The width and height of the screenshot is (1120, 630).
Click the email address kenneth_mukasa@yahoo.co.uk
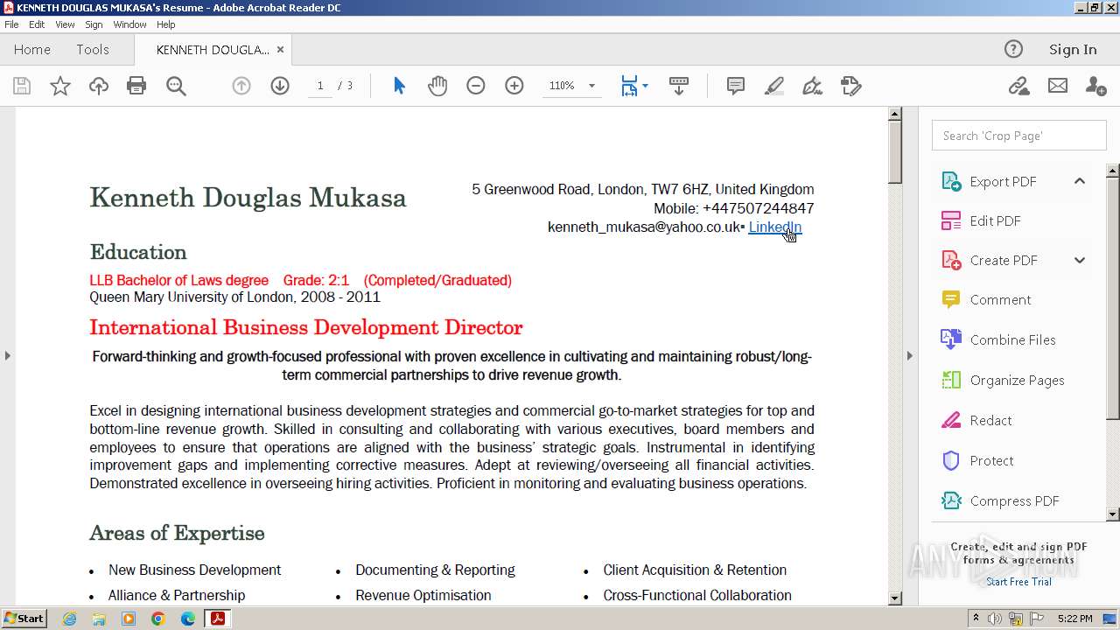[x=644, y=227]
